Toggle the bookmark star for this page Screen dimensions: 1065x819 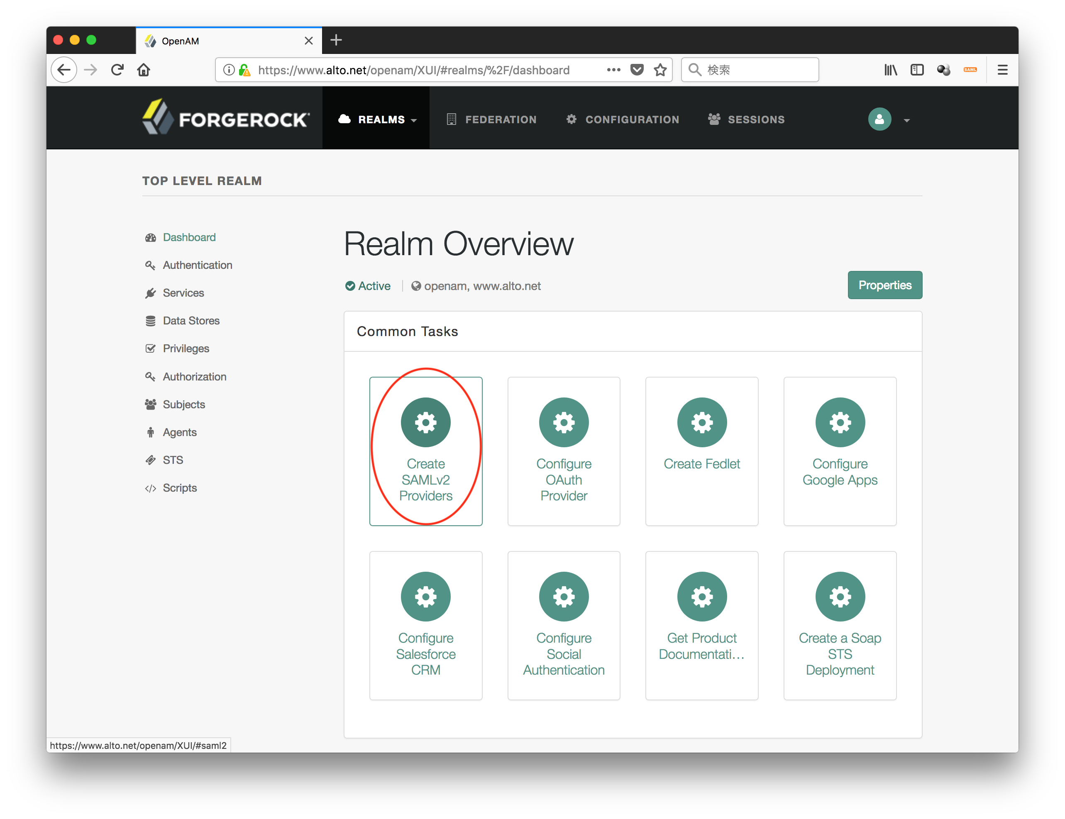(661, 70)
